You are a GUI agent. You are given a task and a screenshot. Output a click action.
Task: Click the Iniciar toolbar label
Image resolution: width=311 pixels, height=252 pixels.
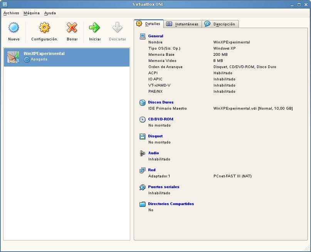click(95, 39)
